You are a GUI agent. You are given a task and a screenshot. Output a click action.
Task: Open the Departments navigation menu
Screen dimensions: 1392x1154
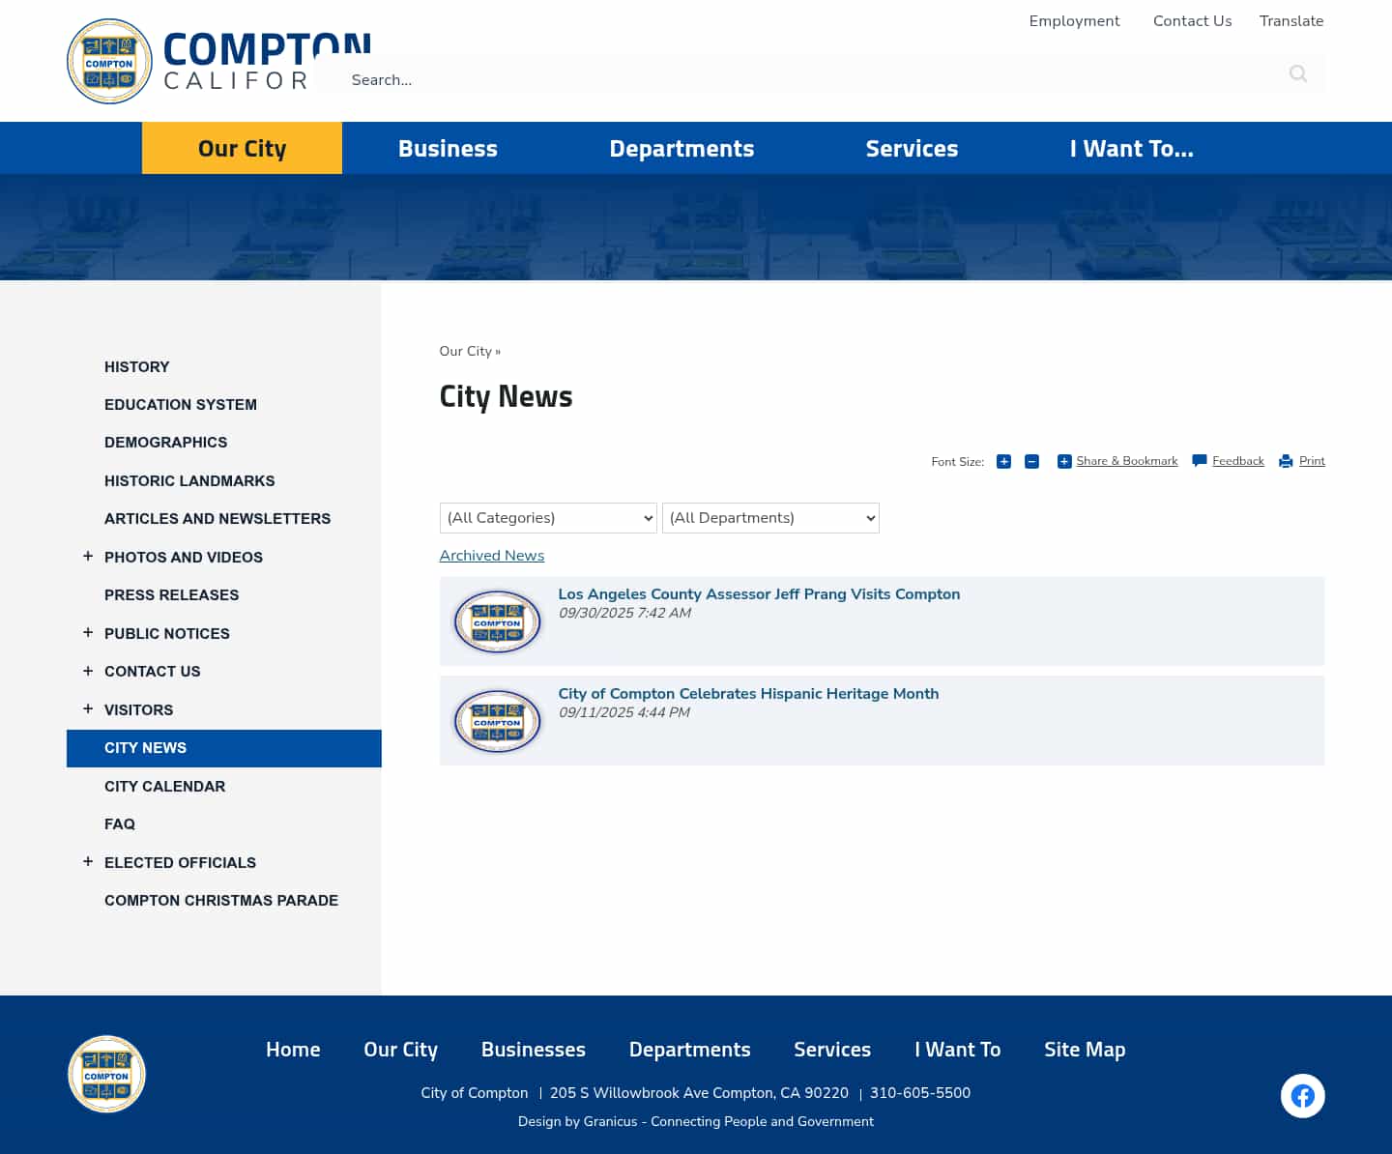pos(681,148)
